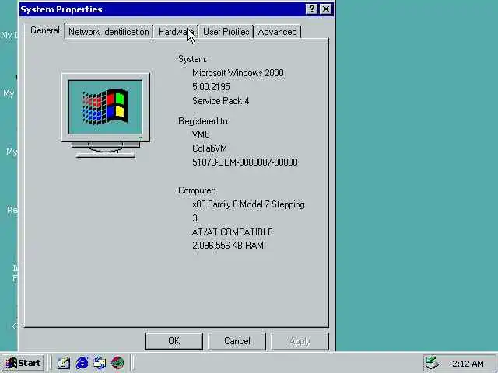498x373 pixels.
Task: Switch to the Network Identification tab
Action: tap(109, 32)
